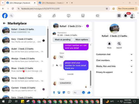The image size is (139, 104).
Task: Open conversation info purple icon
Action: pyautogui.click(x=88, y=26)
